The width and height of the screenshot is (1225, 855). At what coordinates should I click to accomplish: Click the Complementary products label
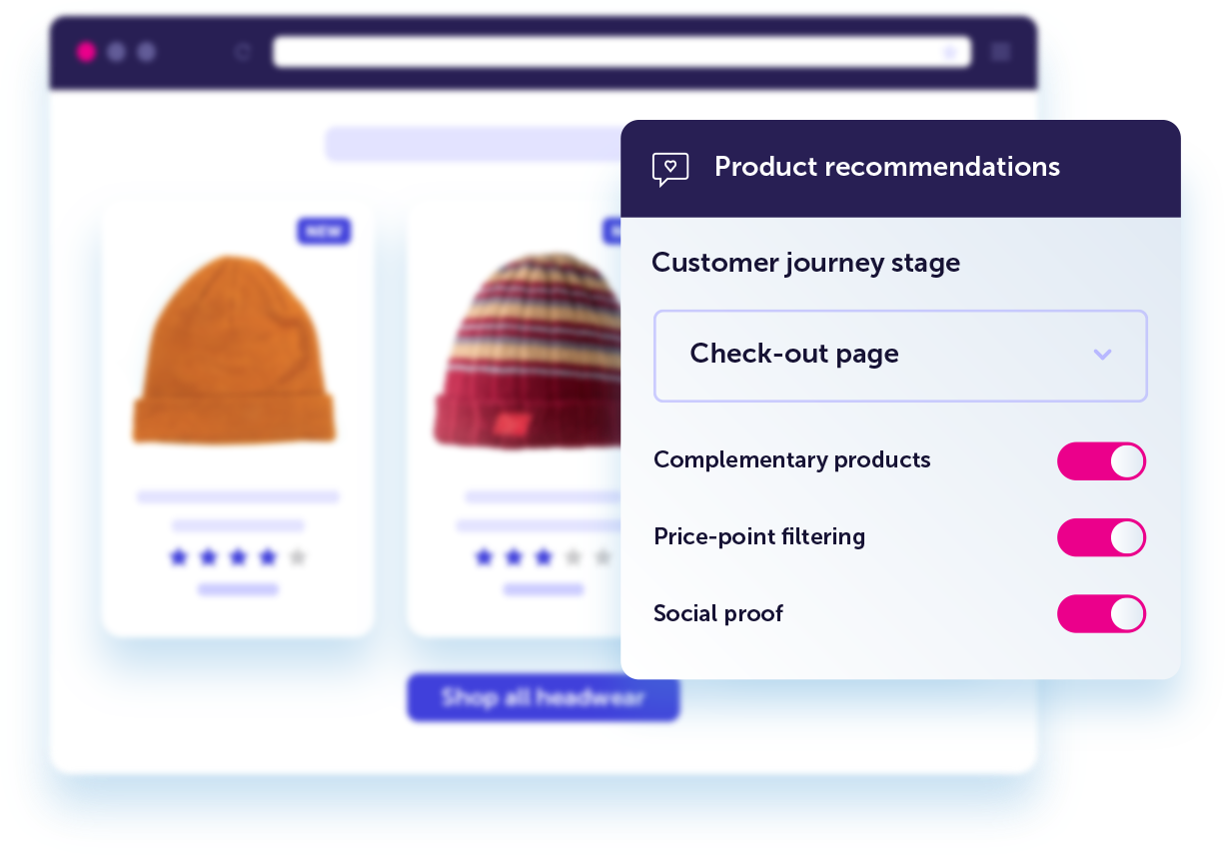(x=791, y=461)
